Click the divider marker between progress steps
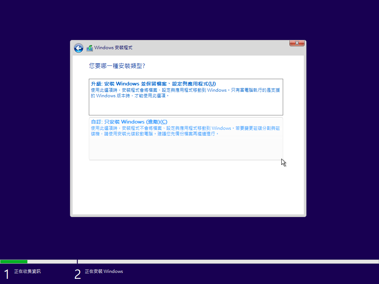The image size is (379, 284). (77, 261)
